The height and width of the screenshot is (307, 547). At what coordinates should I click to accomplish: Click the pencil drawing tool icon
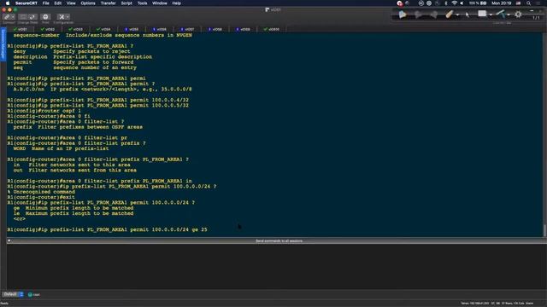click(x=450, y=14)
